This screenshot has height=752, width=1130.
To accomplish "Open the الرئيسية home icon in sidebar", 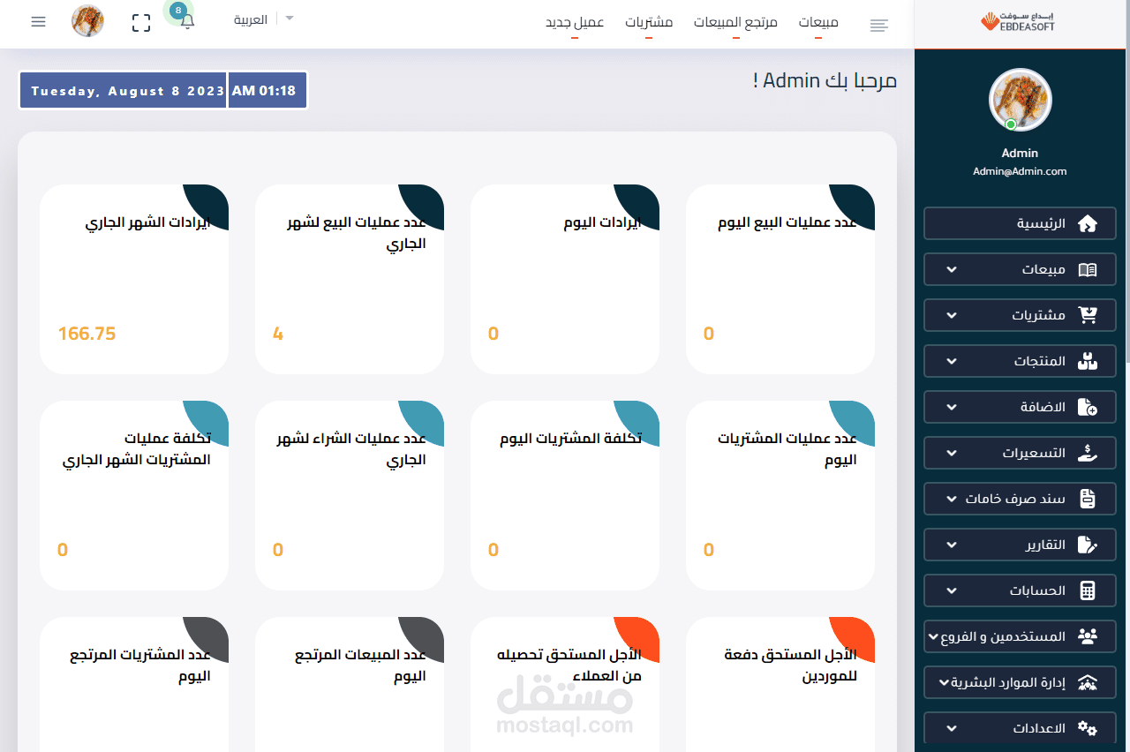I will pos(1088,223).
